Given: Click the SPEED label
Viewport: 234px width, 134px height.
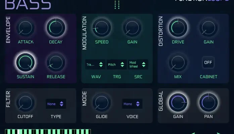Looking at the screenshot, I should point(102,42).
